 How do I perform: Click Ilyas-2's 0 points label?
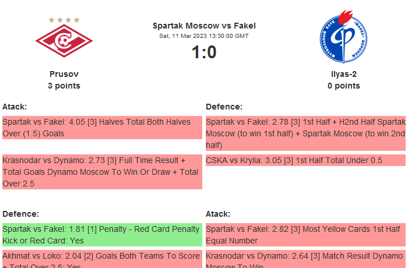[x=343, y=86]
